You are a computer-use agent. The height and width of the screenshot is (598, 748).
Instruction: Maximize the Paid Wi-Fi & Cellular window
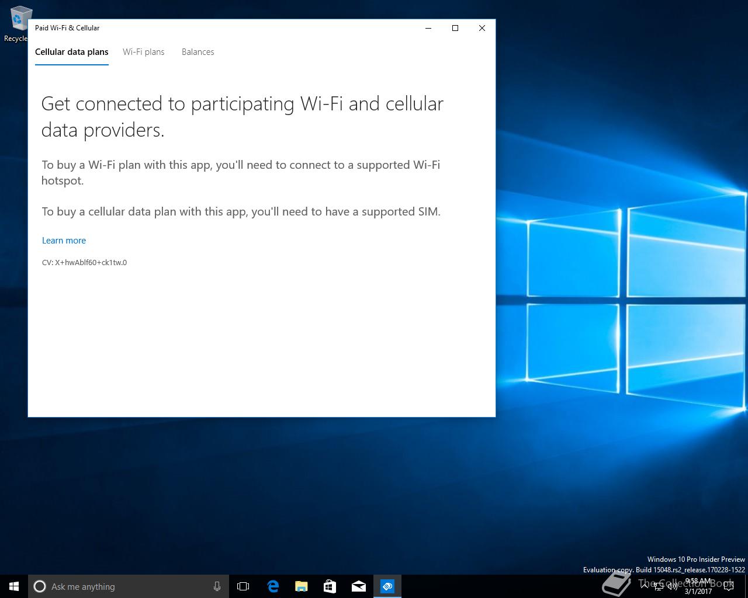point(455,28)
